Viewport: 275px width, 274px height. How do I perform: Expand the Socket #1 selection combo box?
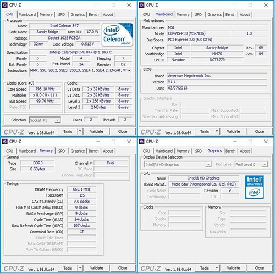click(x=58, y=120)
